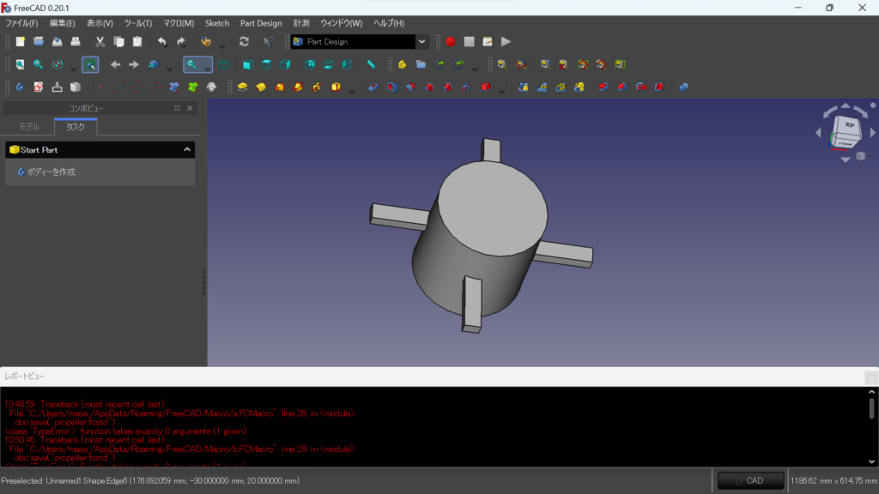Click the Create body icon

[21, 87]
